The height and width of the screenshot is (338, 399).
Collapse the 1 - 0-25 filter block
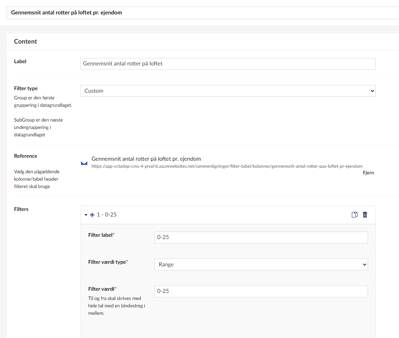click(x=86, y=215)
